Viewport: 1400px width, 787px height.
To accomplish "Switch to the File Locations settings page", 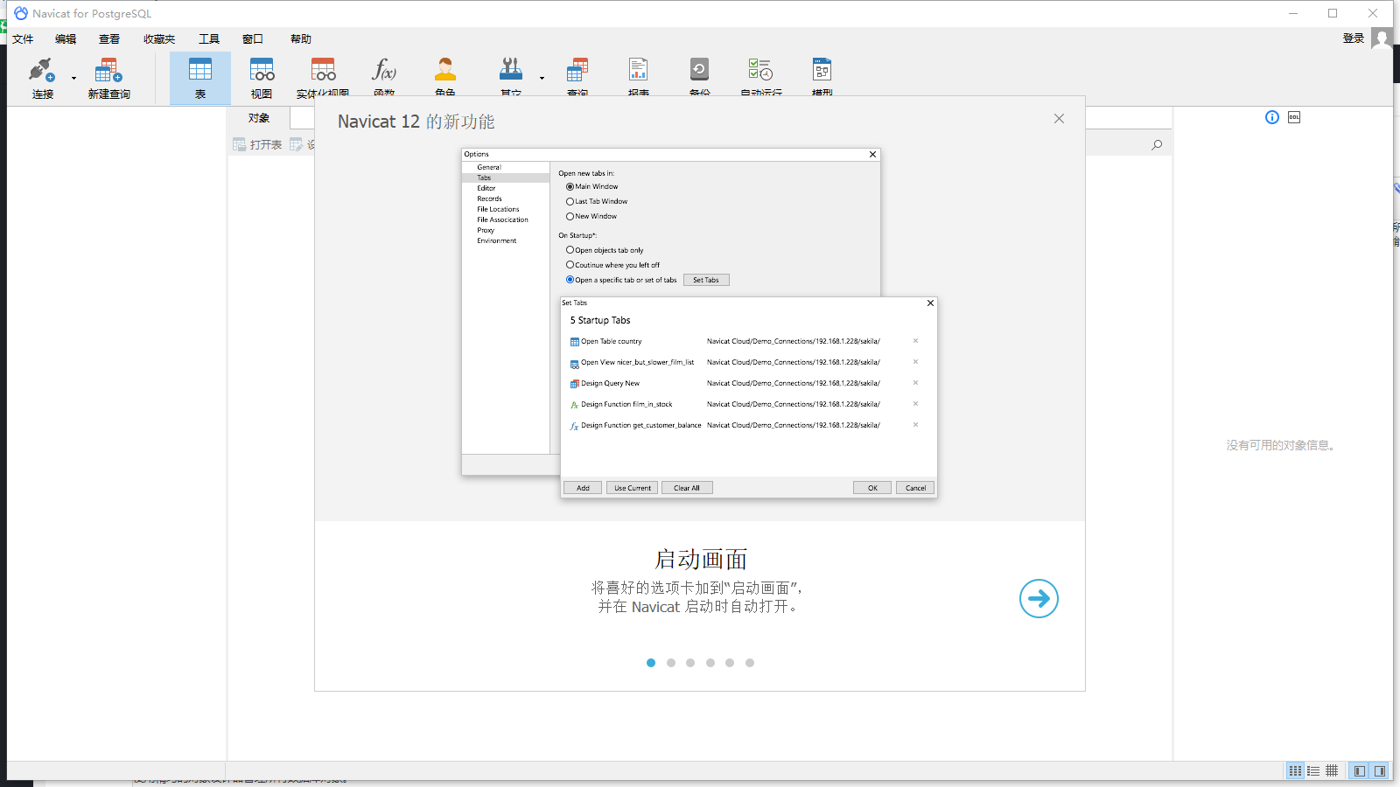I will (497, 209).
